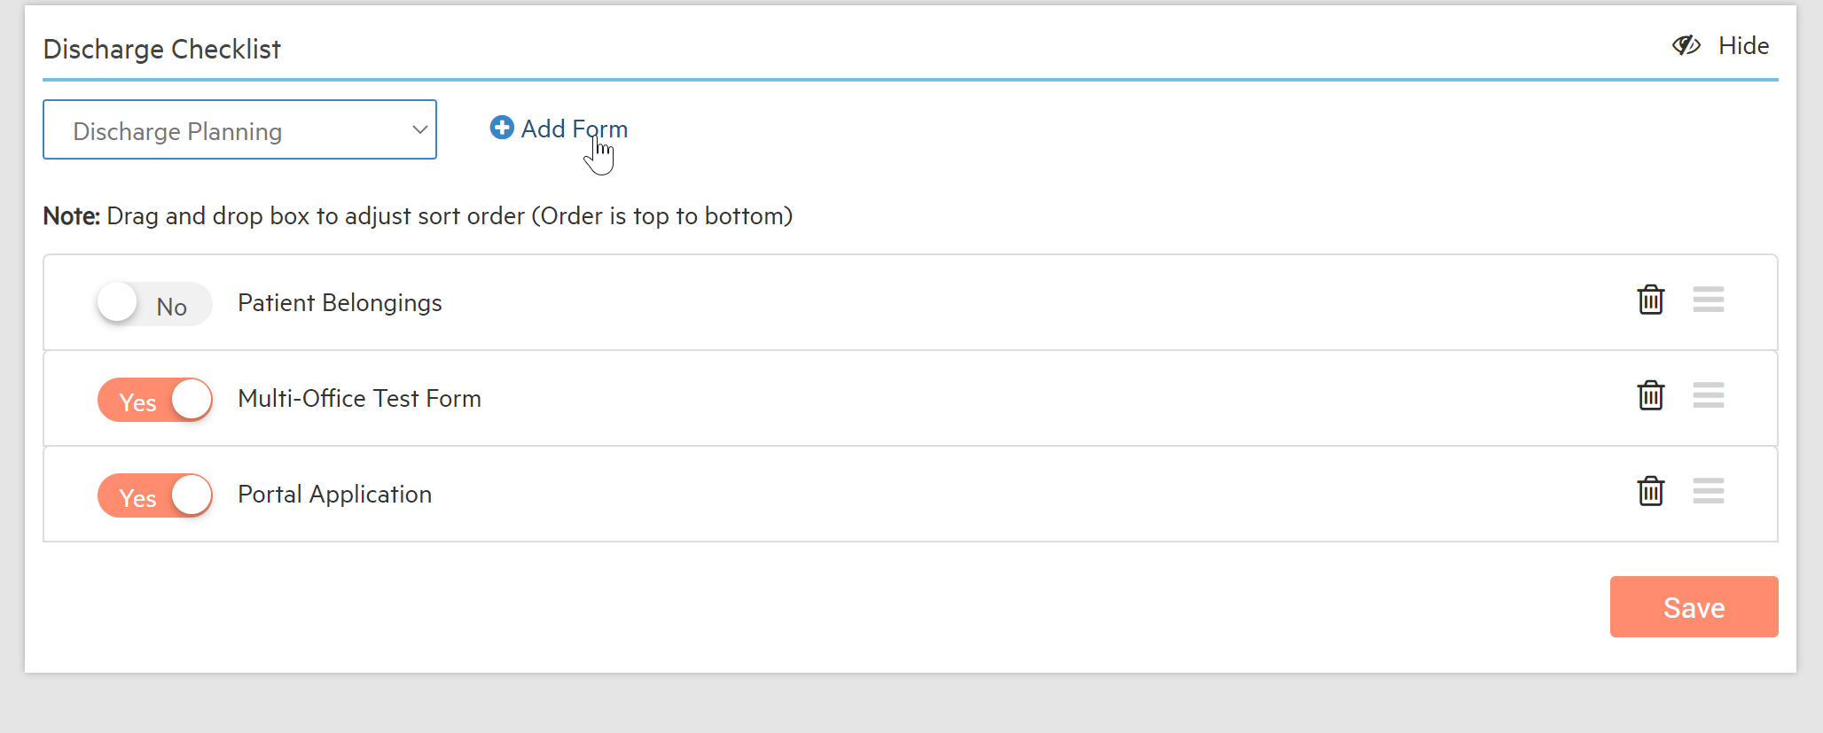Image resolution: width=1823 pixels, height=733 pixels.
Task: Click the Portal Application row label
Action: pos(334,495)
